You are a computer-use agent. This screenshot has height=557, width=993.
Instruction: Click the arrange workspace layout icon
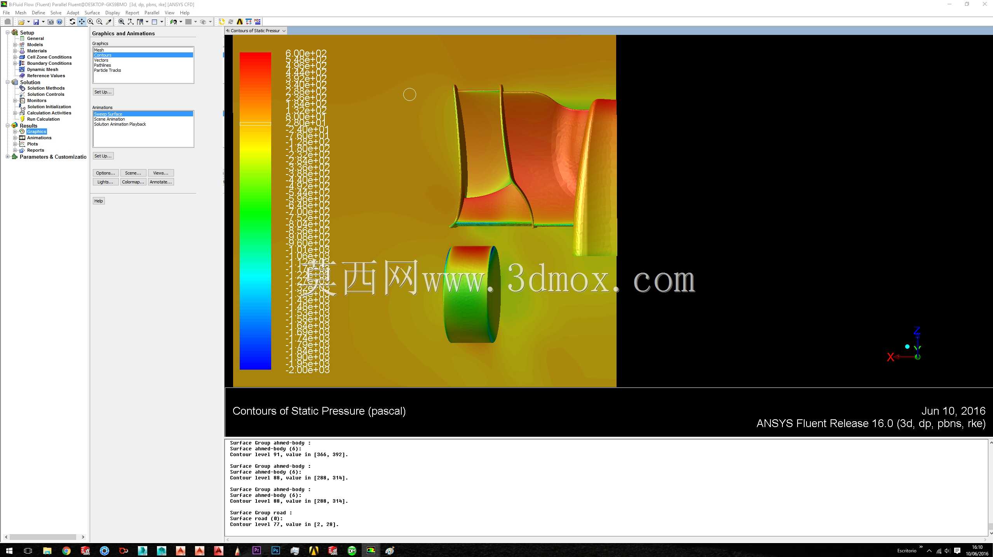[x=140, y=22]
